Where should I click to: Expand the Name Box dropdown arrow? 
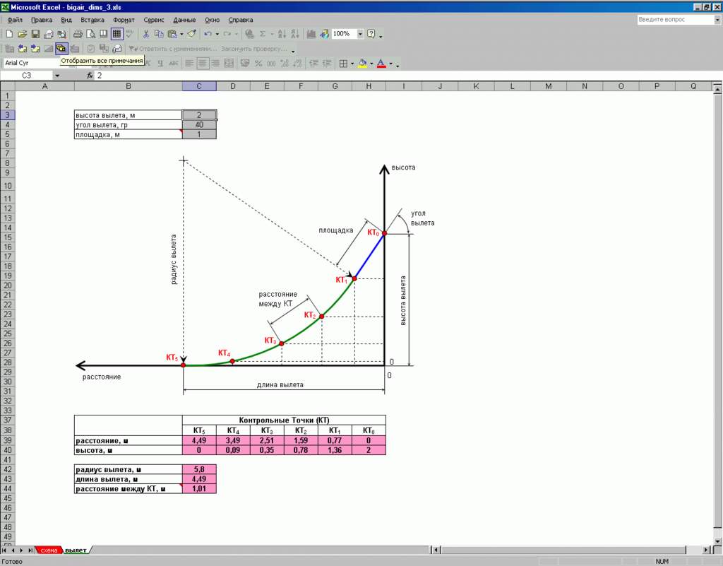click(56, 76)
